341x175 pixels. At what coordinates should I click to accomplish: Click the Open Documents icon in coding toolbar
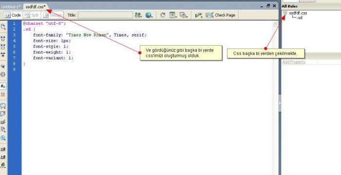(x=3, y=27)
